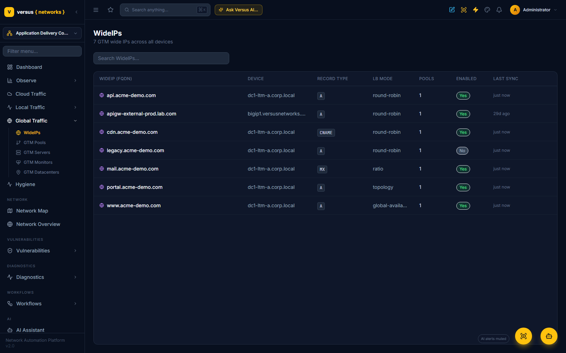Image resolution: width=566 pixels, height=353 pixels.
Task: Click the top bar screenshot capture icon
Action: pyautogui.click(x=464, y=10)
